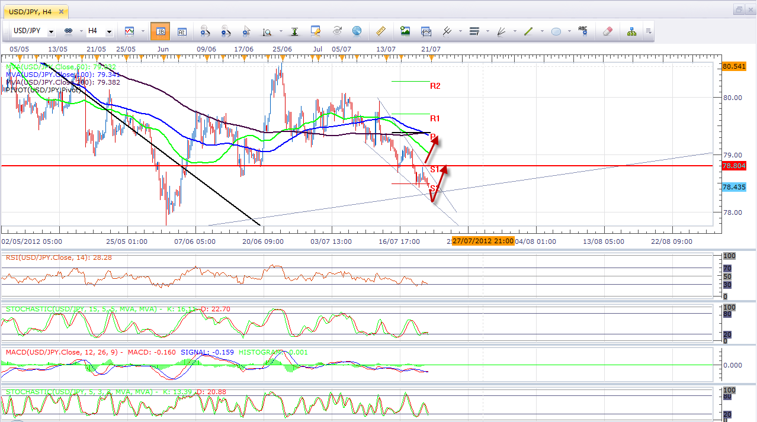Click the zoom in magnifier icon
Image resolution: width=757 pixels, height=422 pixels.
tap(206, 31)
